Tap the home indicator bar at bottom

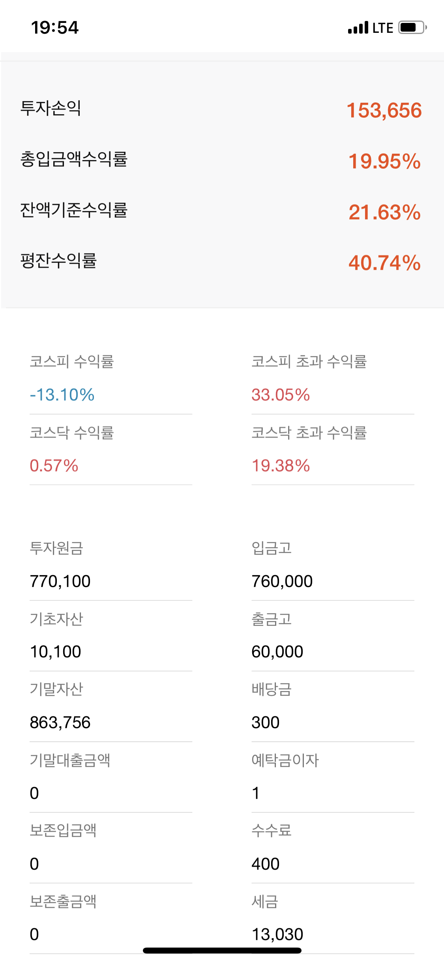(x=222, y=950)
